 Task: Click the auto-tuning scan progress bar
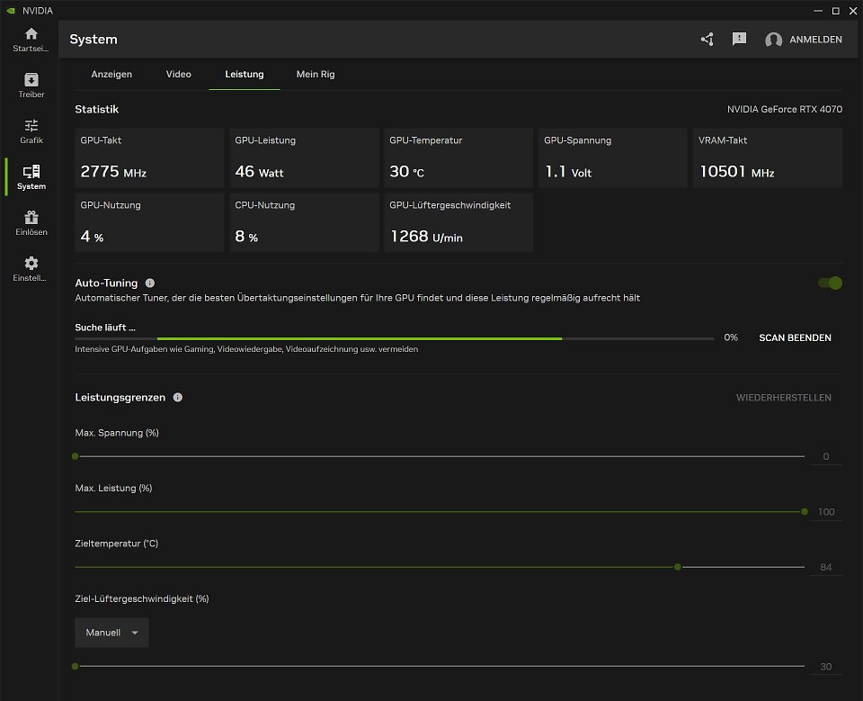click(394, 338)
